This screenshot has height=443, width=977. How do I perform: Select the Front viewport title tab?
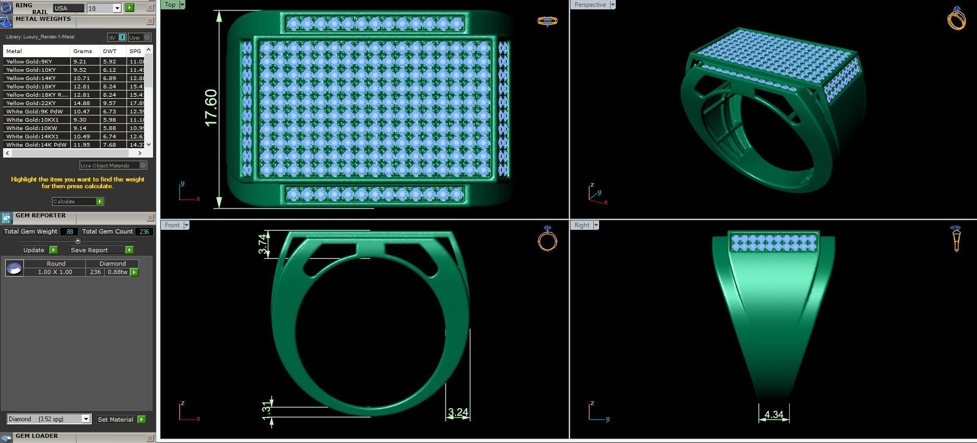tap(172, 225)
